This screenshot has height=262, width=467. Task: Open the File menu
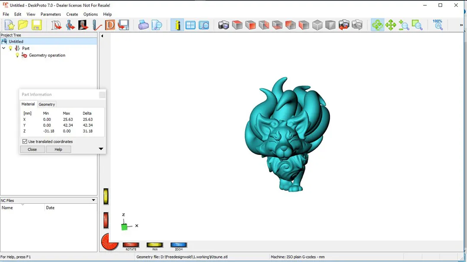click(6, 14)
